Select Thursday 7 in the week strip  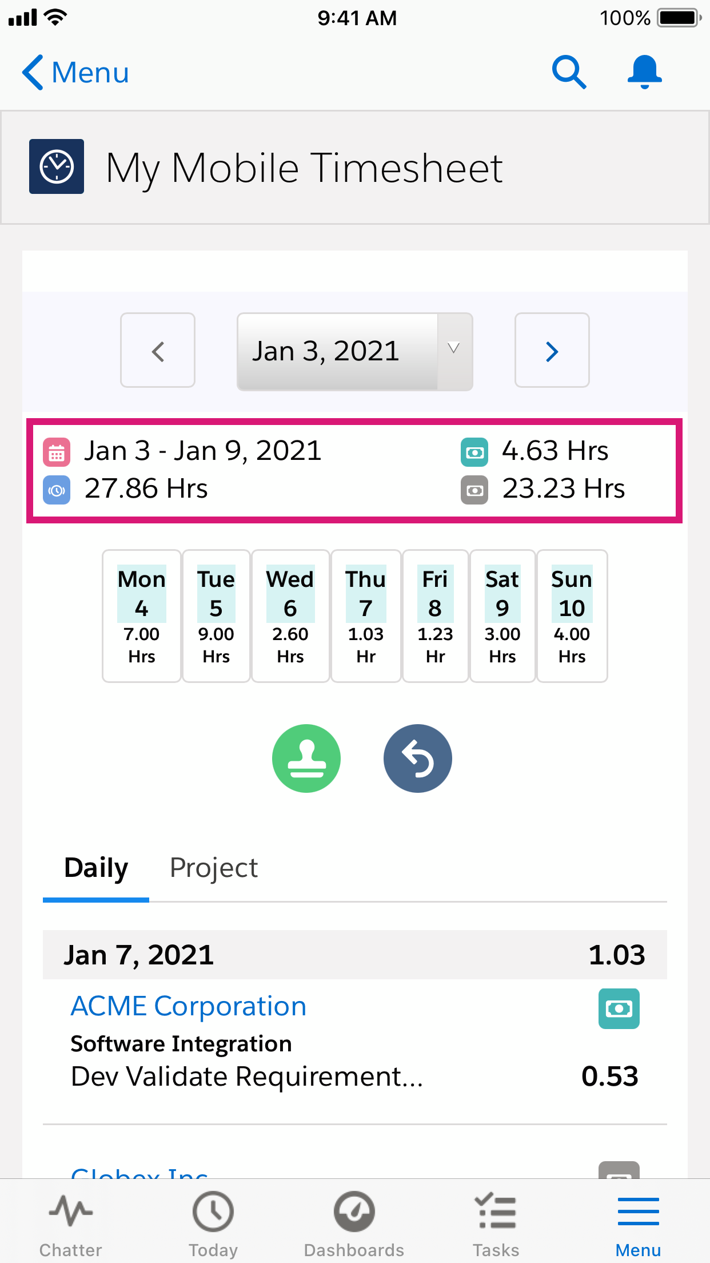(365, 615)
